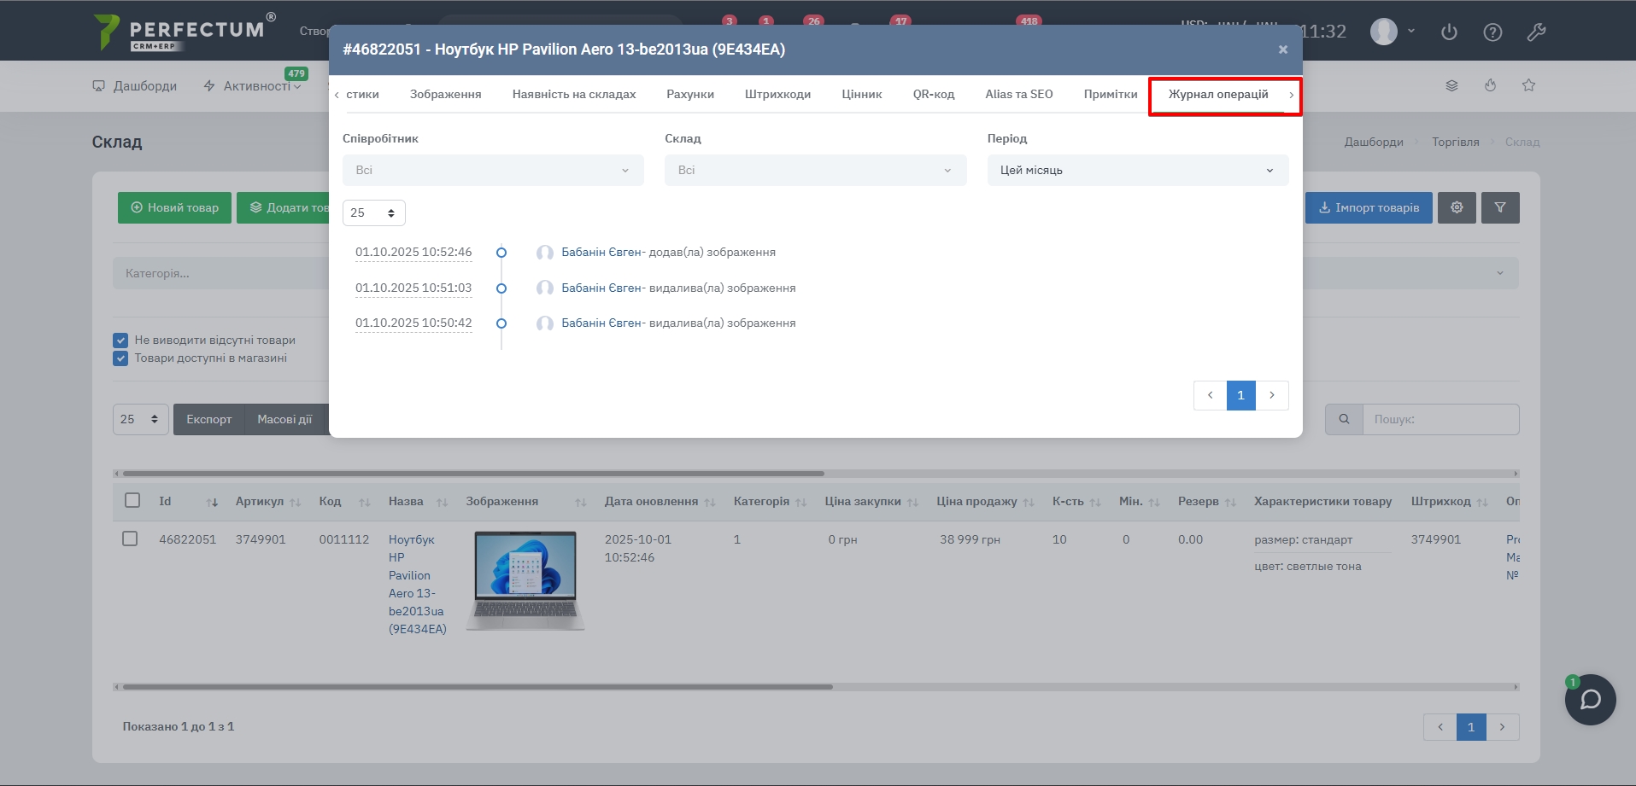Open the 'Цей місяць' period dropdown
This screenshot has width=1636, height=786.
click(x=1137, y=170)
